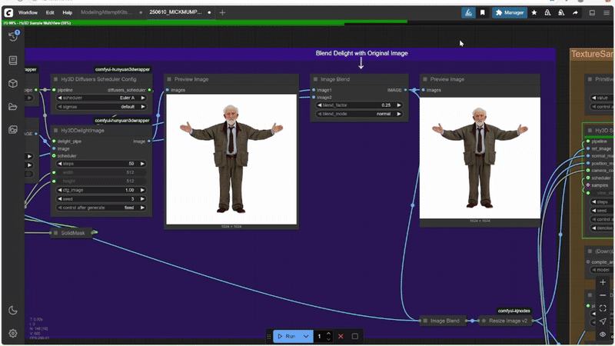
Task: Toggle dark theme moon icon
Action: [x=13, y=311]
